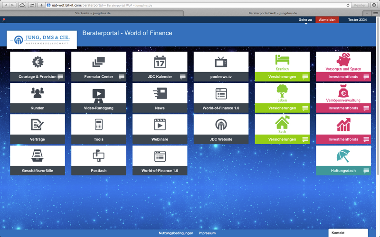
Task: Expand the Leben Versicherungen submenu
Action: tap(305, 108)
